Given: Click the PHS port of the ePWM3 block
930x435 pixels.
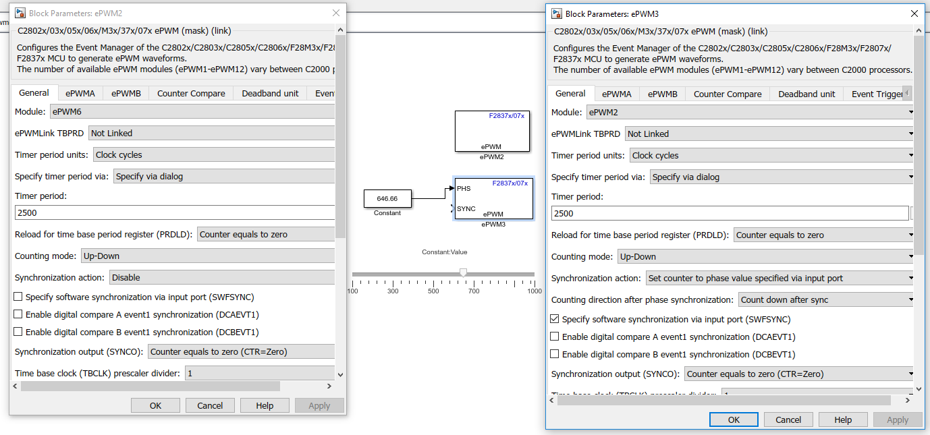Looking at the screenshot, I should pyautogui.click(x=464, y=188).
